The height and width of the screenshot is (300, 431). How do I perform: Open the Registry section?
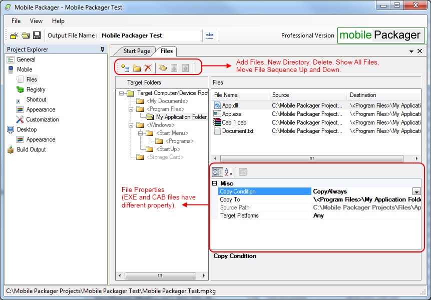tap(36, 89)
